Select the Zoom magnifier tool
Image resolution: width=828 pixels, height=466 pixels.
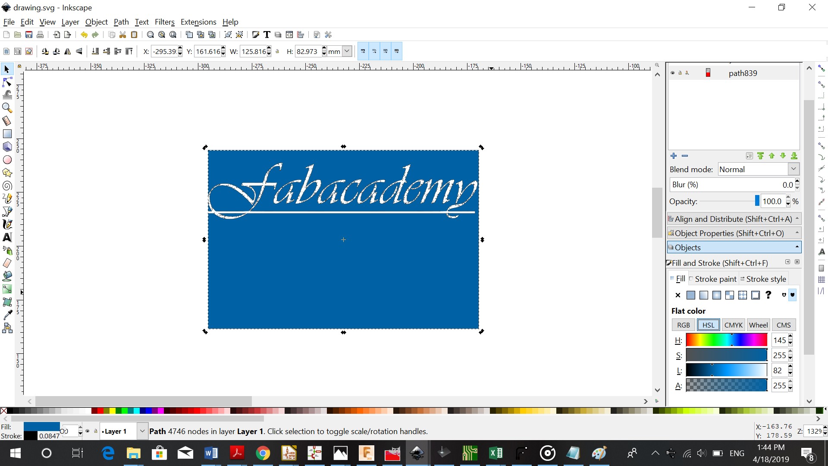click(x=7, y=108)
